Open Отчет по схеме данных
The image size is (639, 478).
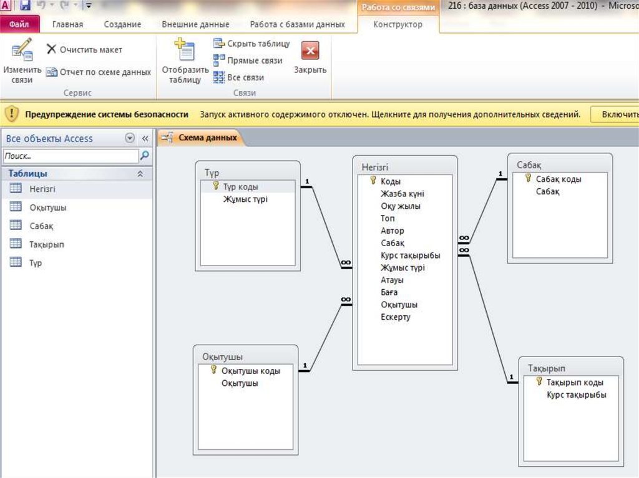[99, 72]
